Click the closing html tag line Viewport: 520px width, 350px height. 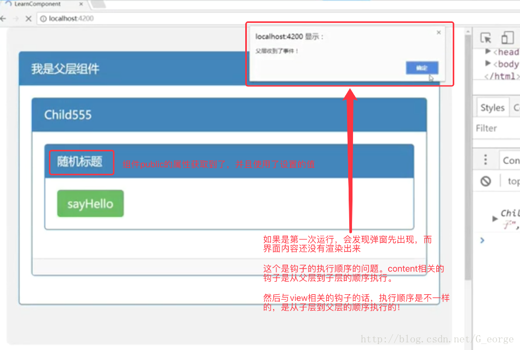pyautogui.click(x=501, y=76)
